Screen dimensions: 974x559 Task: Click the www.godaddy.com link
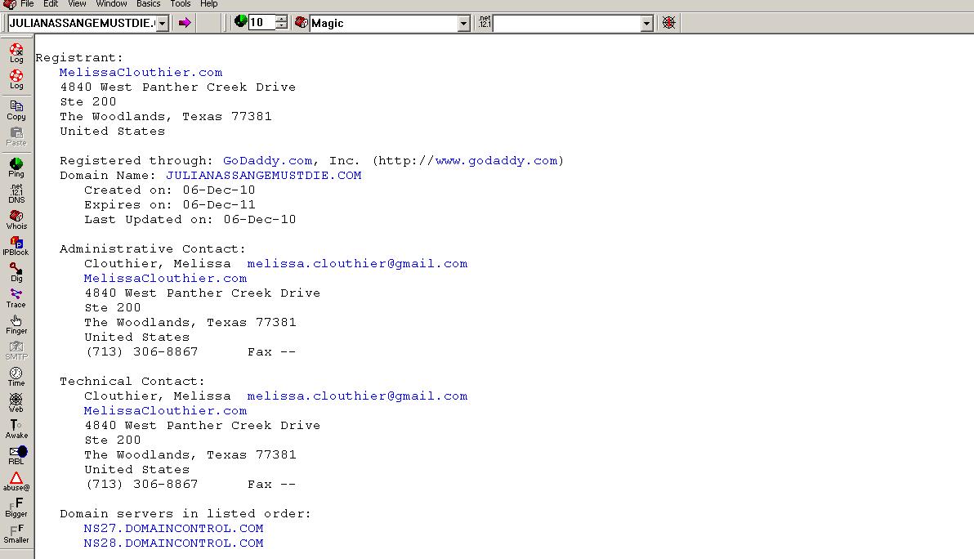pyautogui.click(x=496, y=161)
